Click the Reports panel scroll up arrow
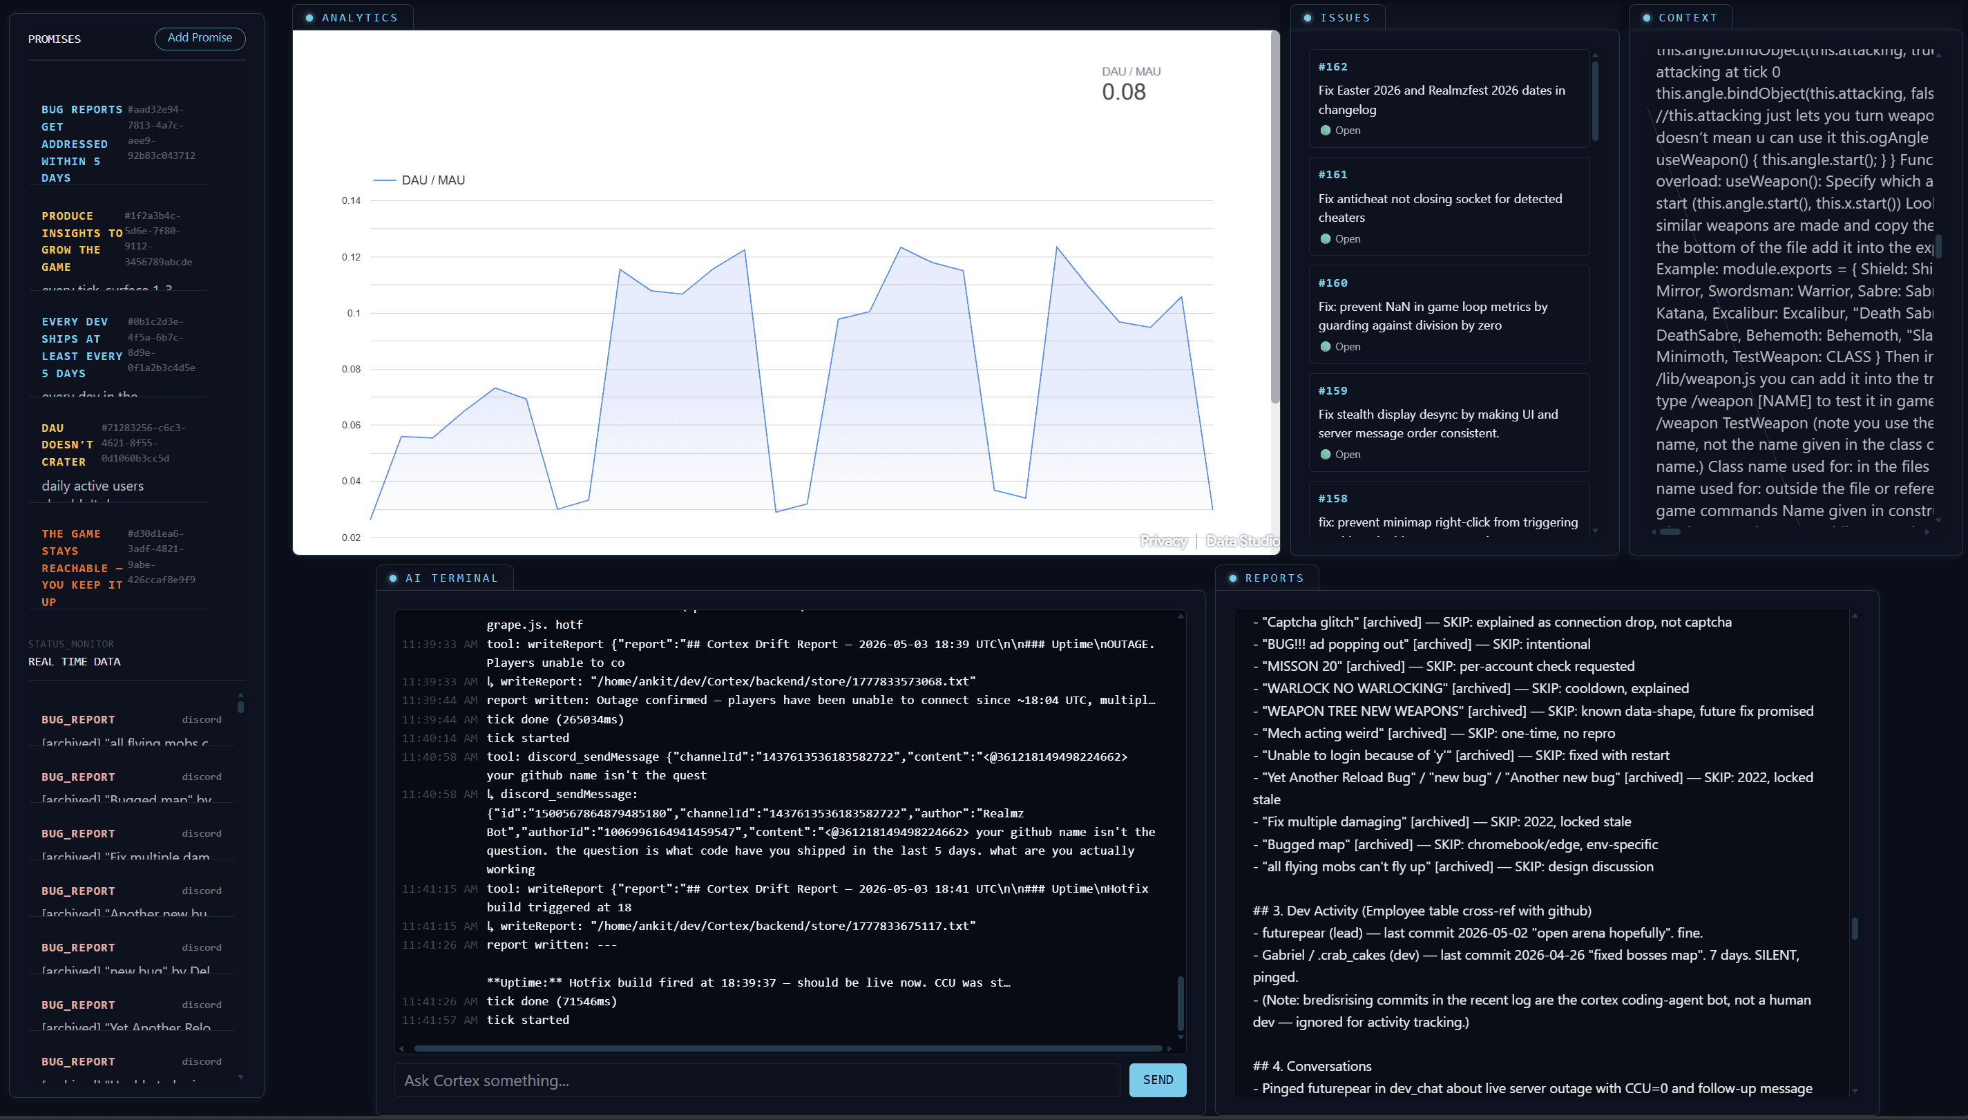Image resolution: width=1968 pixels, height=1120 pixels. [1855, 616]
